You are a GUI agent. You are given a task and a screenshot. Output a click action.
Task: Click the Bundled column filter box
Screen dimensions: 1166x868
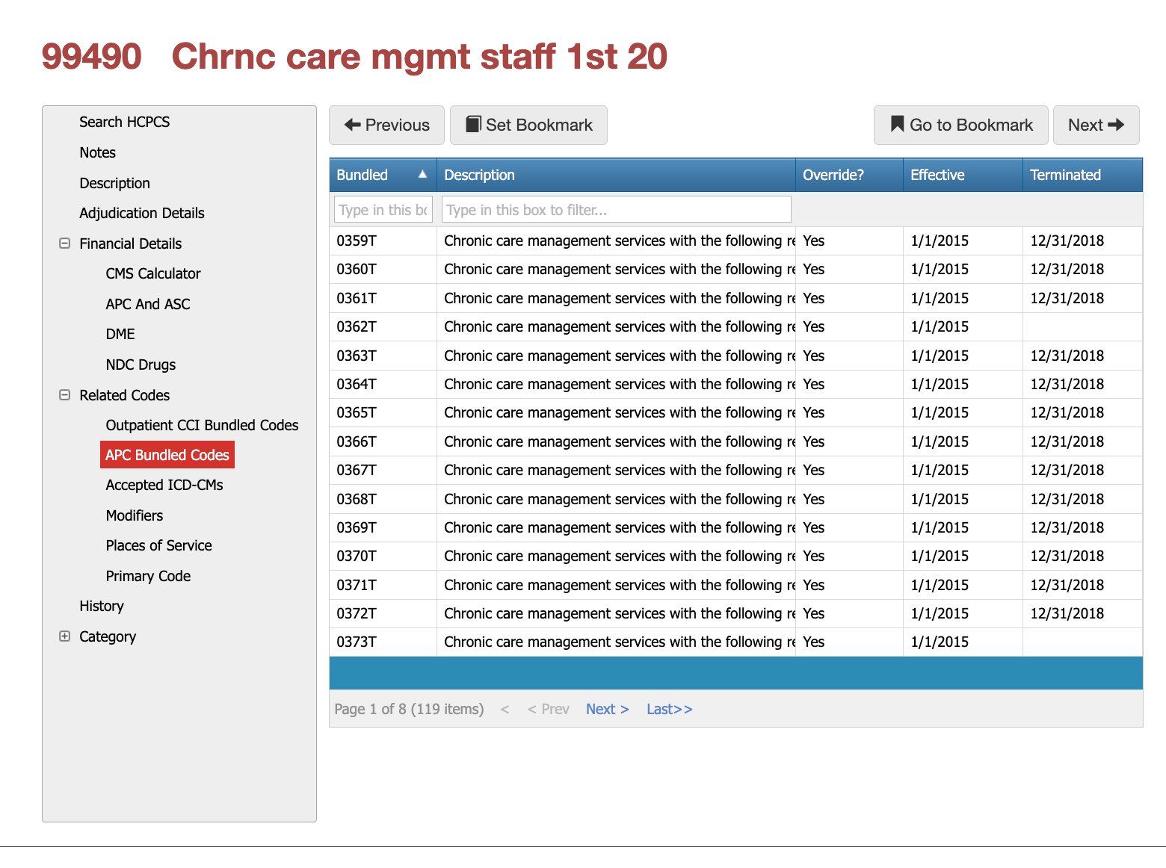tap(383, 209)
